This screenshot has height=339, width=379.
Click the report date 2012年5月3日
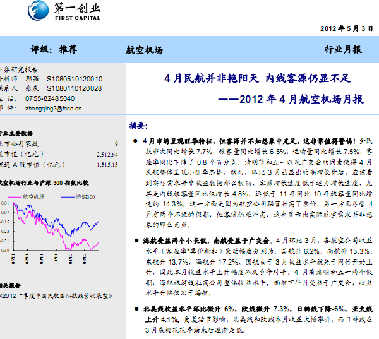[347, 29]
